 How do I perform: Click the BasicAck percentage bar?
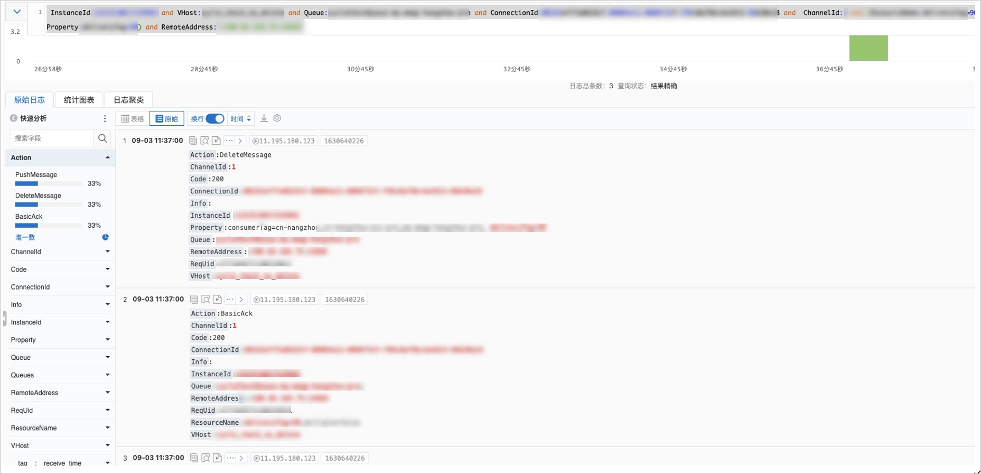[49, 226]
